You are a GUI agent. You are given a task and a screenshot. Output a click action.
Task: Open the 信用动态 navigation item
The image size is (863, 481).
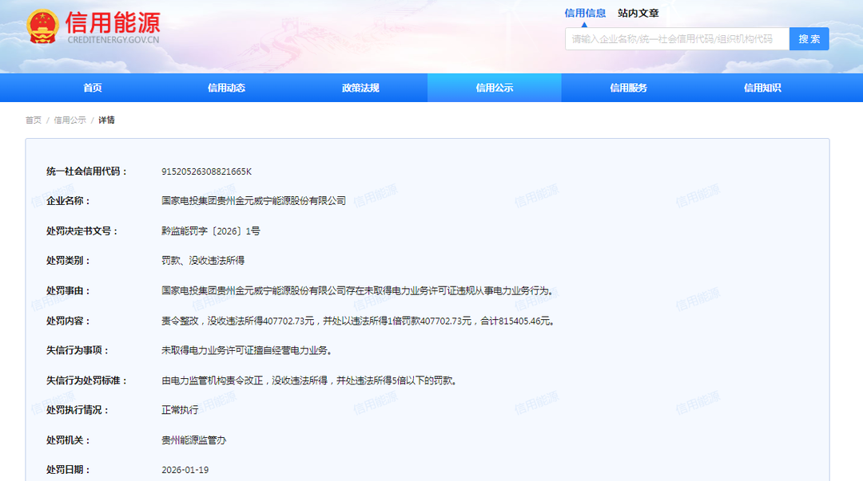coord(226,88)
